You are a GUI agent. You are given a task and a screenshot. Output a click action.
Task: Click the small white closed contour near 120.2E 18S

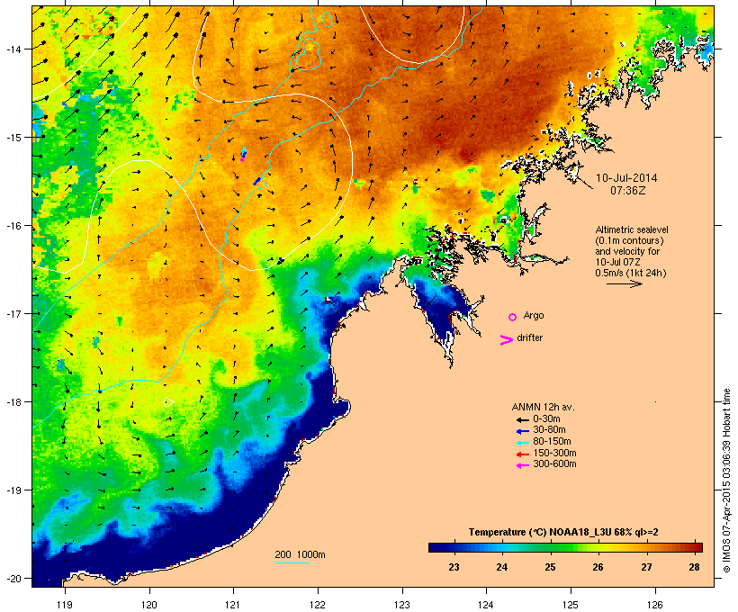click(168, 402)
